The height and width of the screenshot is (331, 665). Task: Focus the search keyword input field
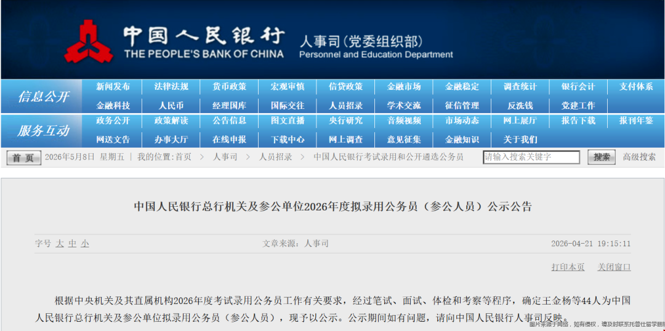pos(531,158)
